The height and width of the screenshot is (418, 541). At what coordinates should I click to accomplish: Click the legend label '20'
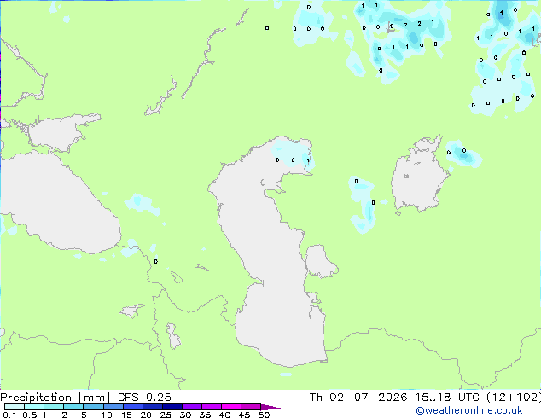[x=146, y=415]
